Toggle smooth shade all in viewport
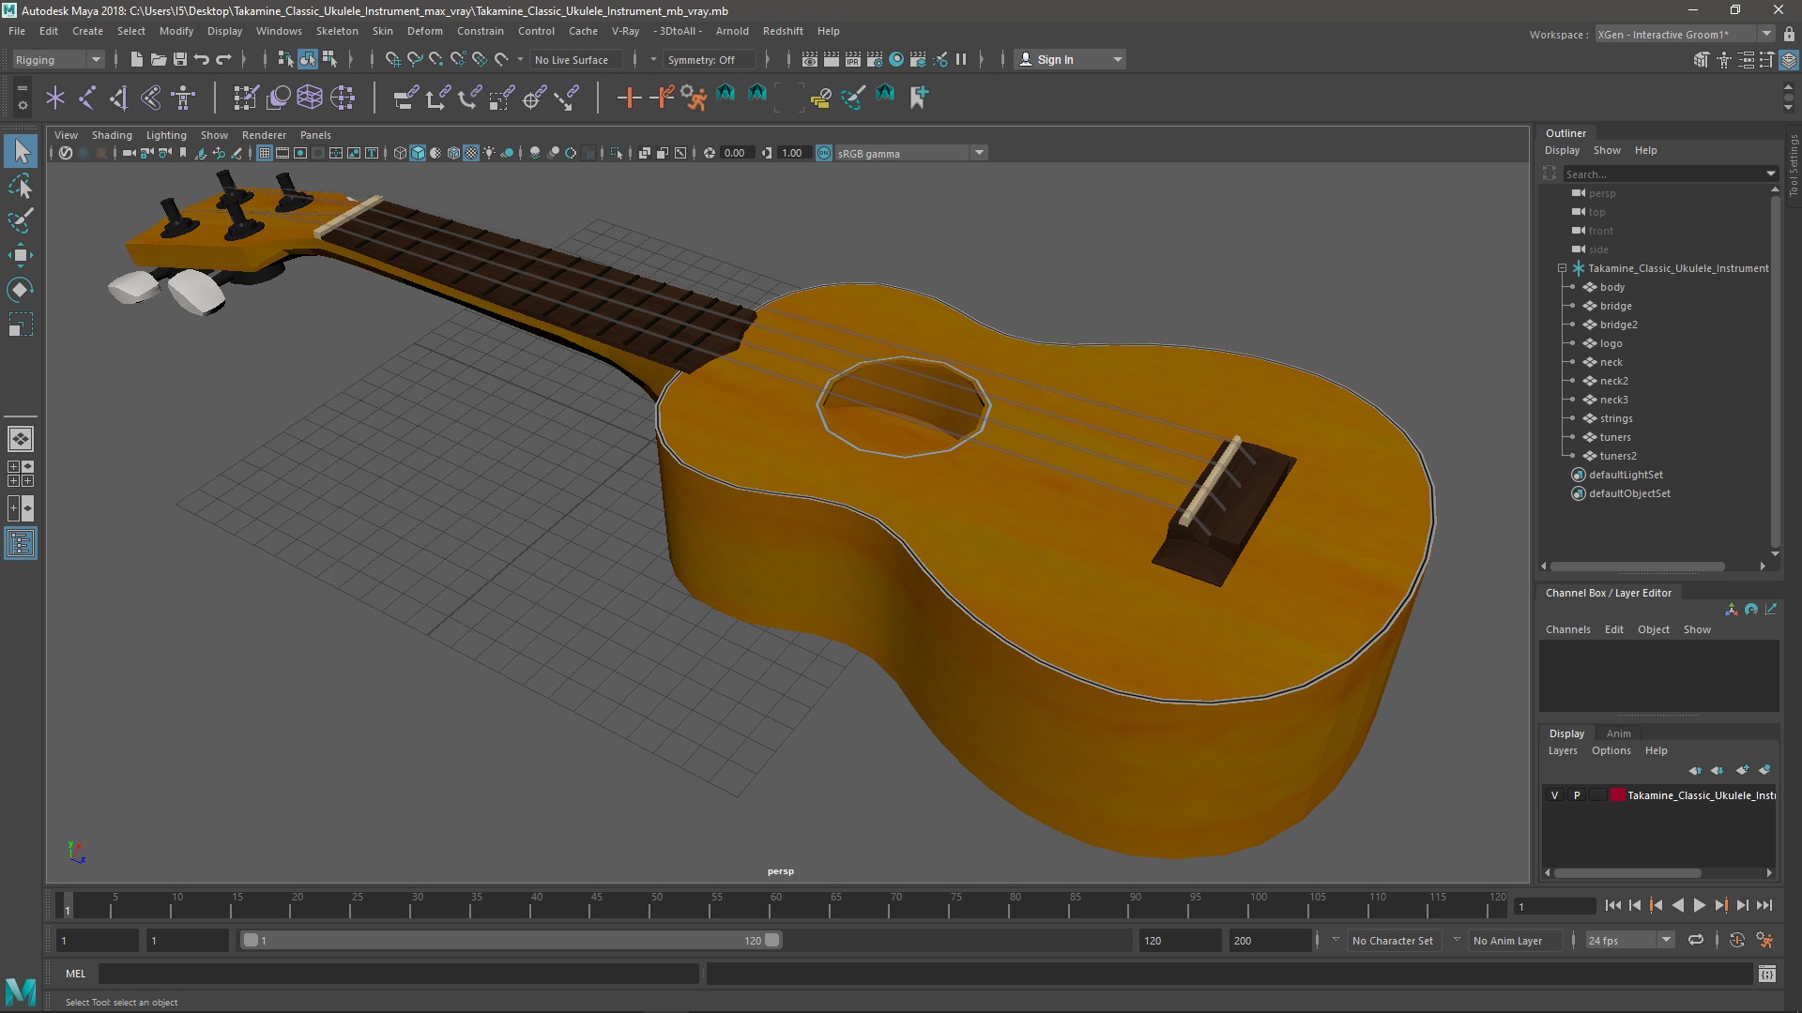The width and height of the screenshot is (1802, 1013). [x=418, y=153]
